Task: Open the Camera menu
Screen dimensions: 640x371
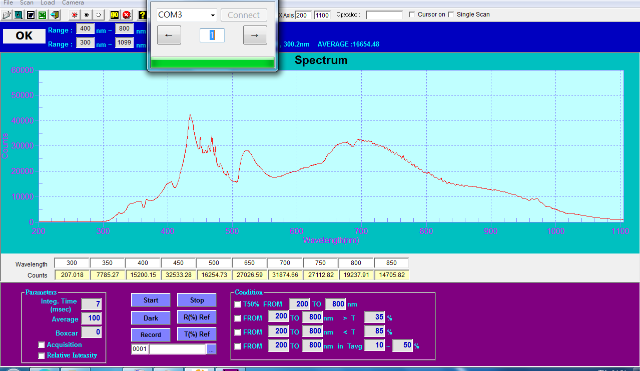Action: pos(73,3)
